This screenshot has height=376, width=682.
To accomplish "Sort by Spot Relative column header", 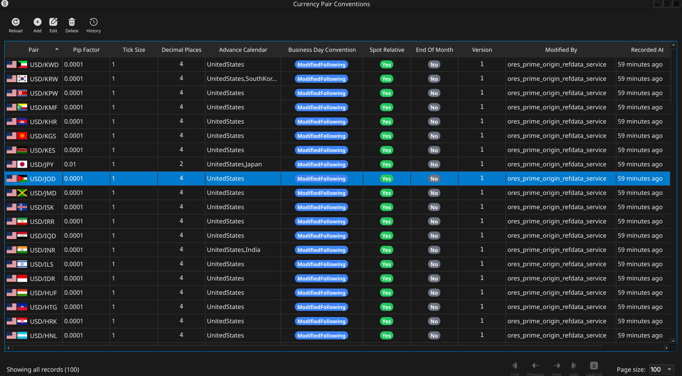I will coord(387,50).
